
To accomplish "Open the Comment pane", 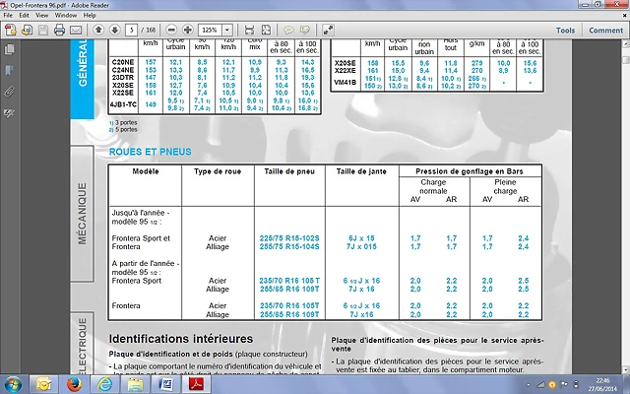I will pos(606,31).
